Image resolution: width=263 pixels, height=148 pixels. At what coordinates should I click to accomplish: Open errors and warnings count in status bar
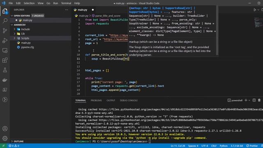(x=14, y=146)
